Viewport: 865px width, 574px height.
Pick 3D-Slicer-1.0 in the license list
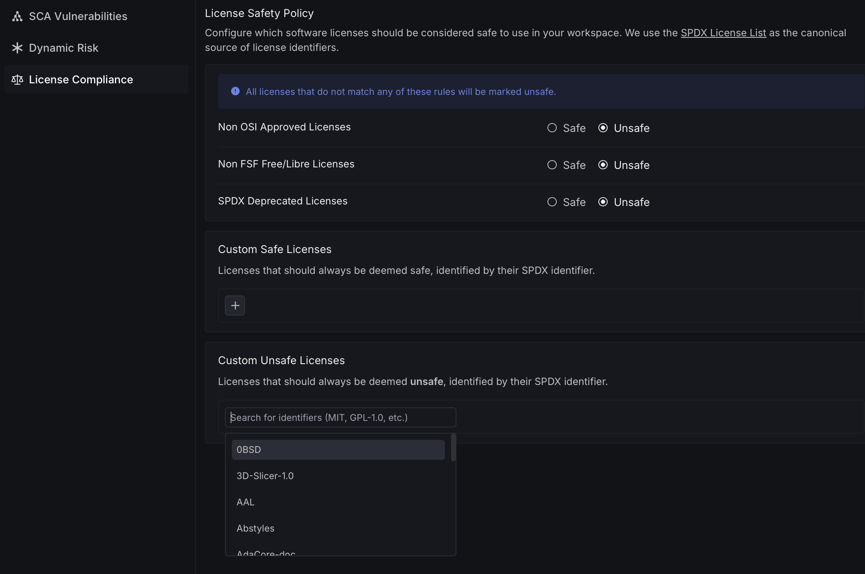pyautogui.click(x=338, y=476)
